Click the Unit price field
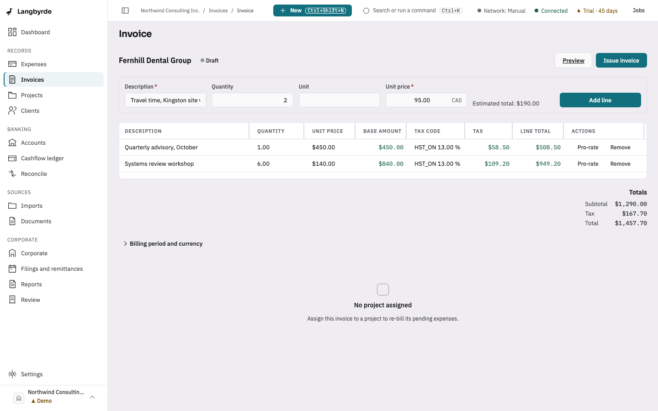 [x=426, y=100]
